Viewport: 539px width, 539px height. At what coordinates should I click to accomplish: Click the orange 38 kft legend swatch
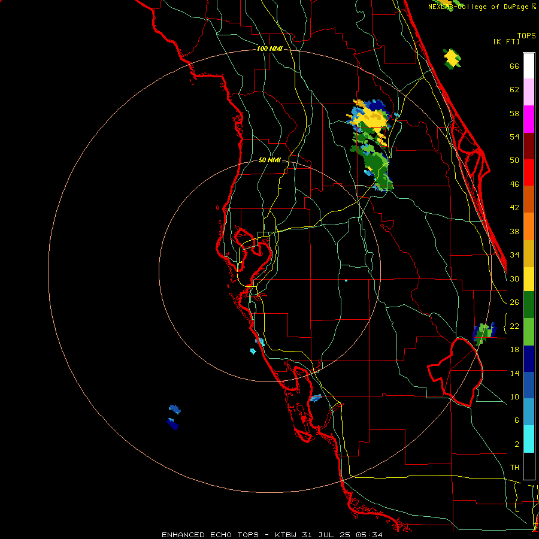point(529,226)
